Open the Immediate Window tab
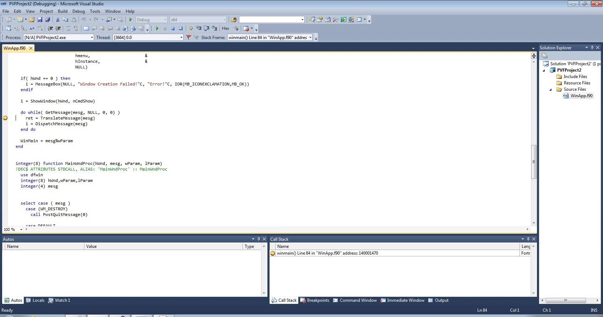 [402, 300]
